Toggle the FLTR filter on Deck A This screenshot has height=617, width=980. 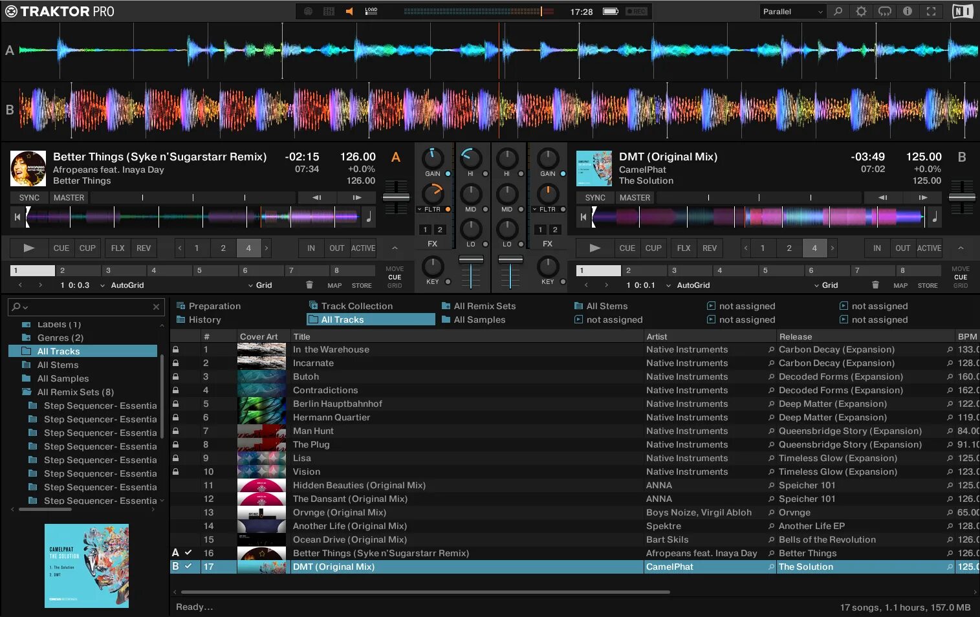[x=448, y=210]
